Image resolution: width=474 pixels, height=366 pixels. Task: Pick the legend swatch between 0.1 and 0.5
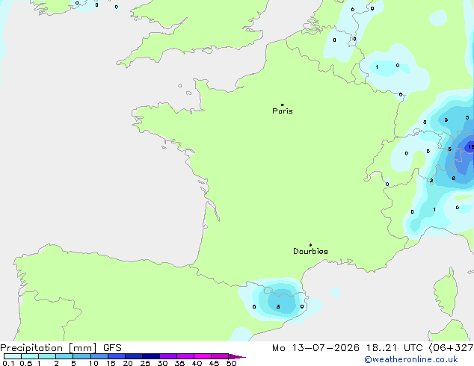pos(13,356)
